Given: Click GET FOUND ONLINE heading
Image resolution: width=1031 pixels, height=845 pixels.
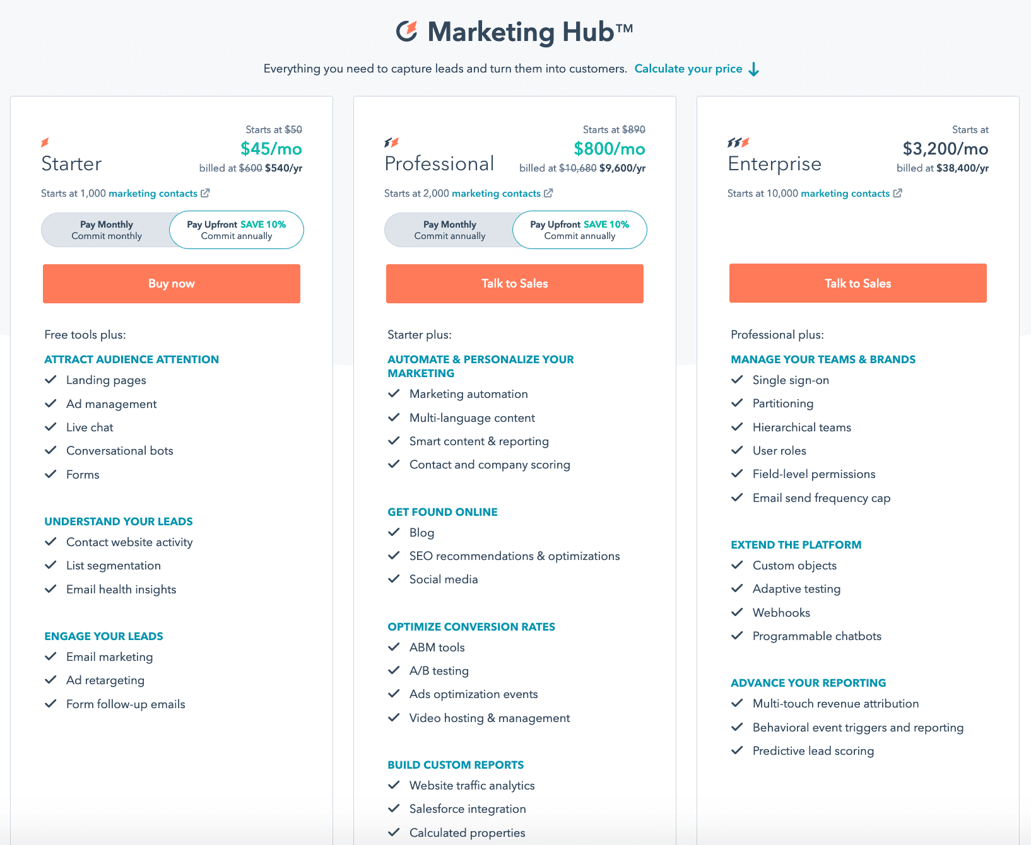Looking at the screenshot, I should coord(443,512).
